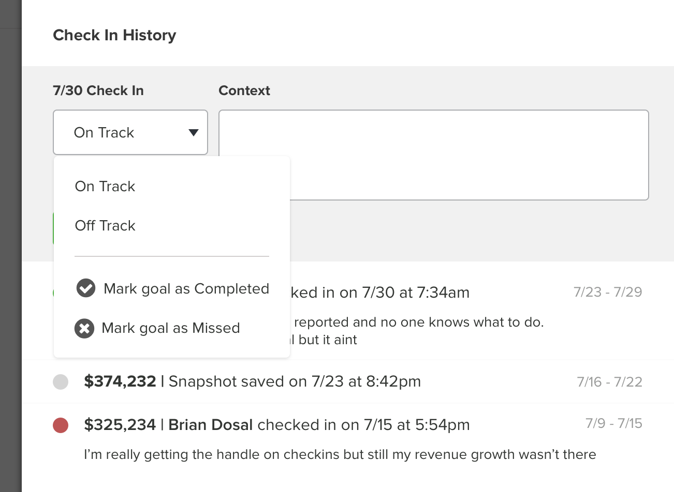Select Mark goal as Missed option
674x492 pixels.
coord(171,328)
